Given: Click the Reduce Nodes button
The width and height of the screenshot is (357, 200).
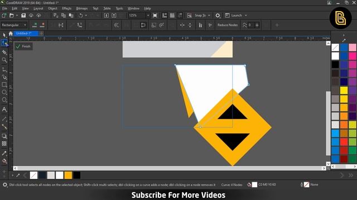Looking at the screenshot, I should coord(228,25).
